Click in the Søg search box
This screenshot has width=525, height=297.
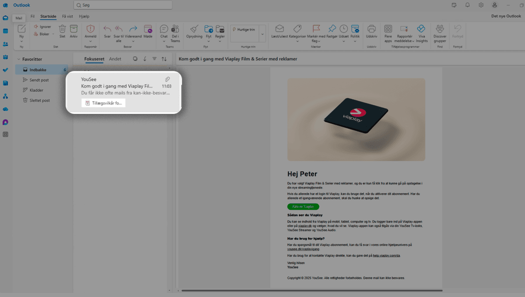[123, 5]
